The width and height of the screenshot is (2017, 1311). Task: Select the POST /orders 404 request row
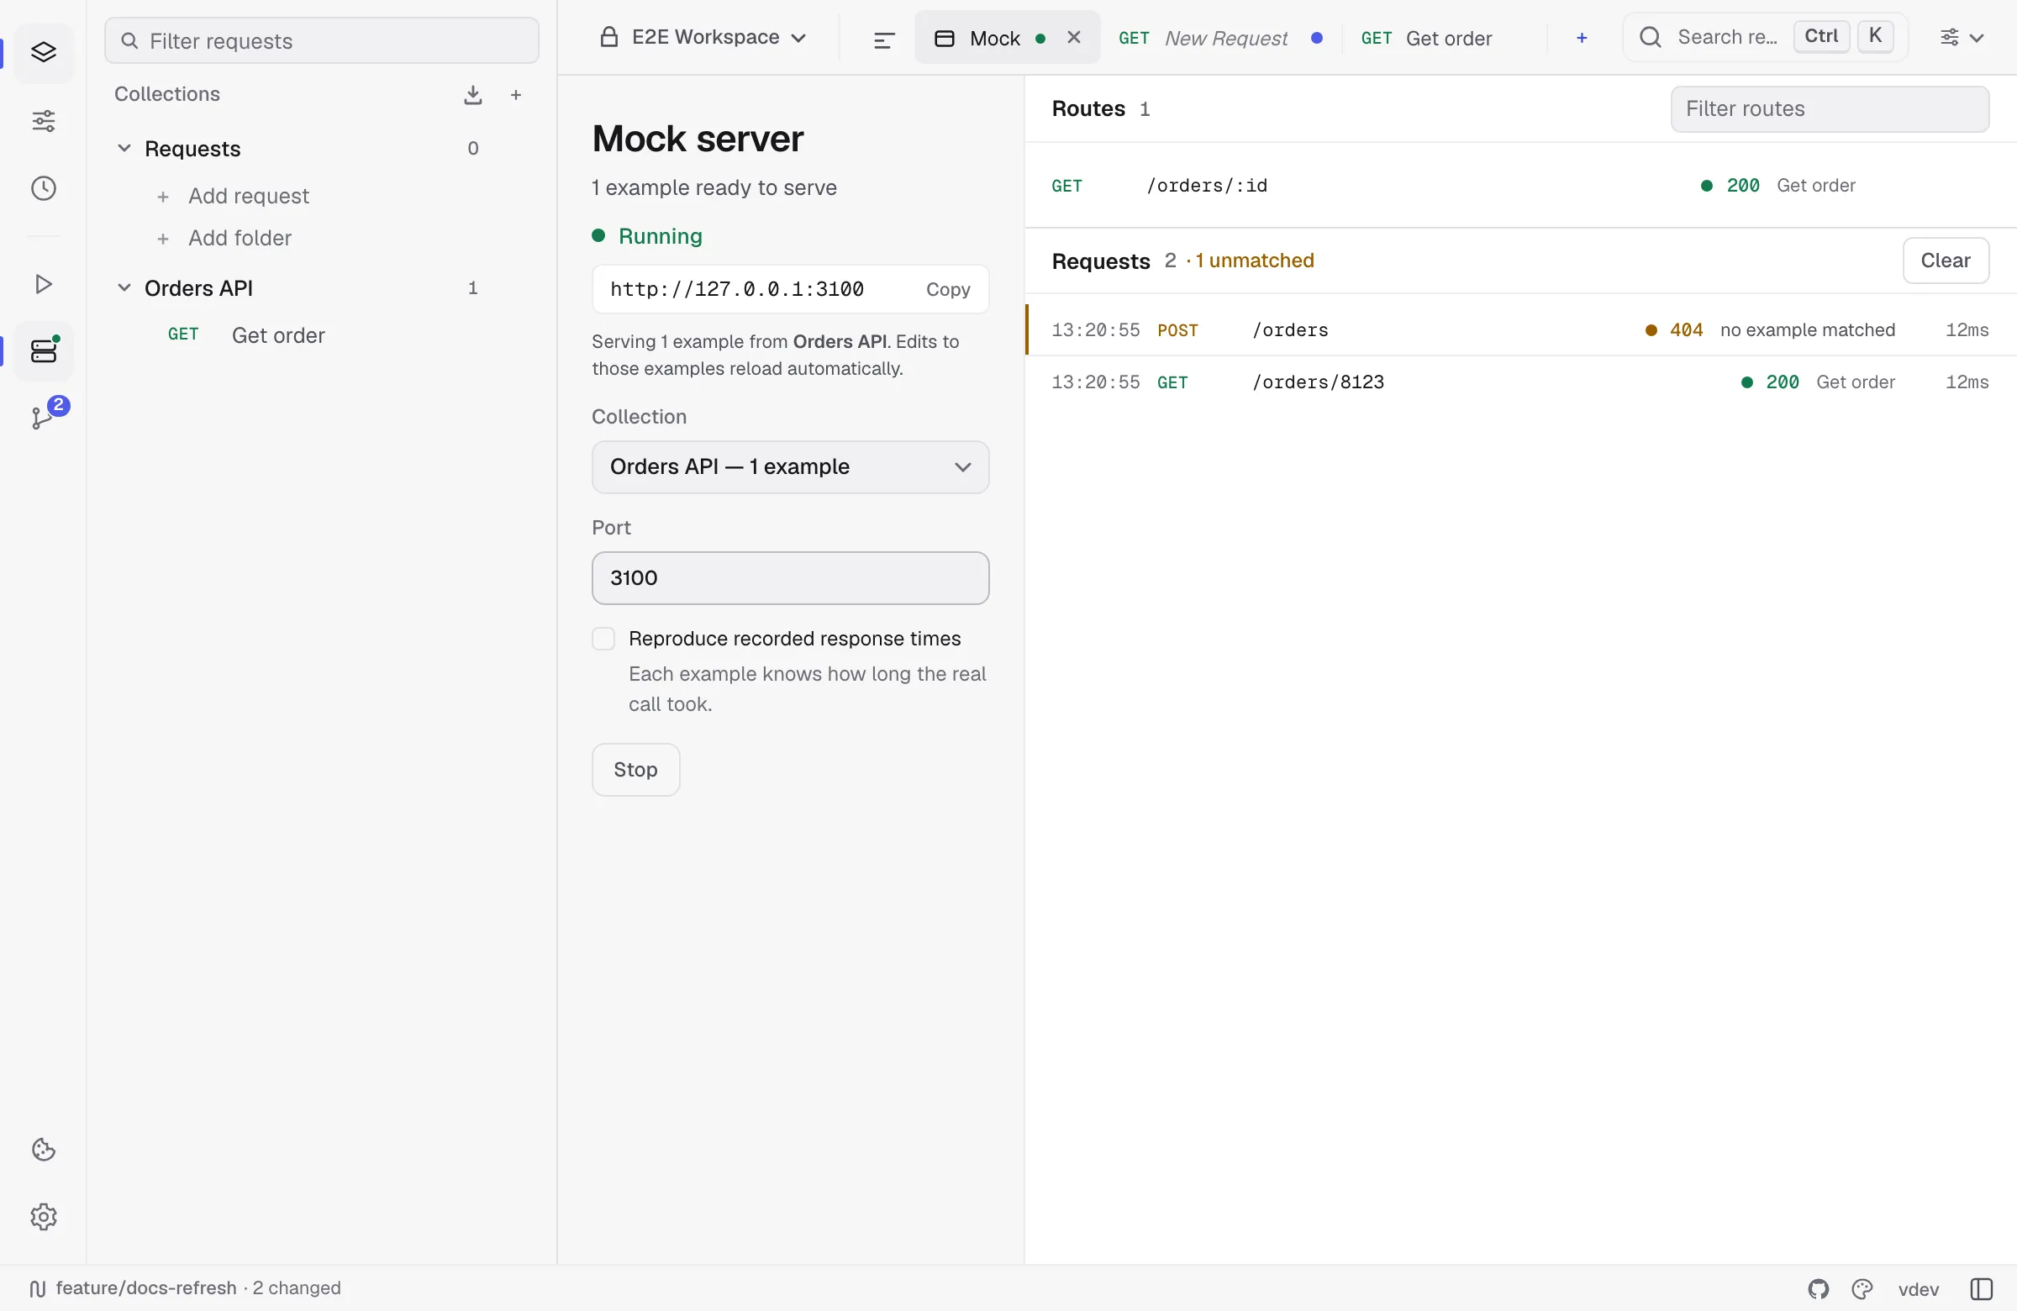tap(1520, 329)
